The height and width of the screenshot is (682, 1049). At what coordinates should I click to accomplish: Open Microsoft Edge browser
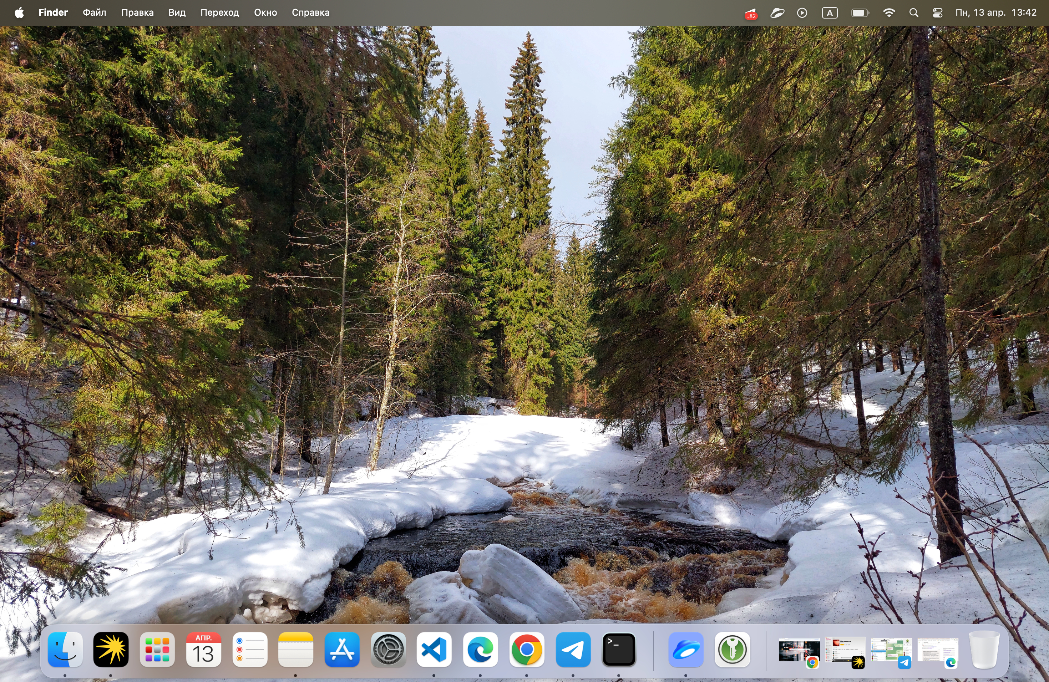[x=480, y=650]
